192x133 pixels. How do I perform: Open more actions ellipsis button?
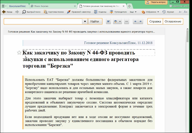coord(127,21)
